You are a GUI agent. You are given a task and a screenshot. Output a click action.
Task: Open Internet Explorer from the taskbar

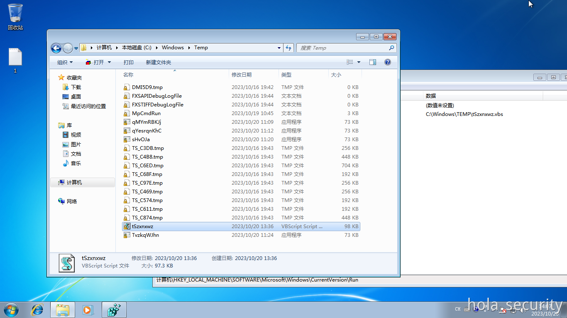[37, 309]
